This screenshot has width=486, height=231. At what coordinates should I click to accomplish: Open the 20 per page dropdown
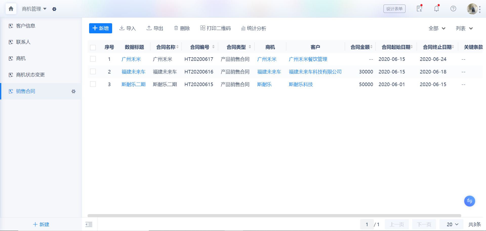click(x=452, y=224)
